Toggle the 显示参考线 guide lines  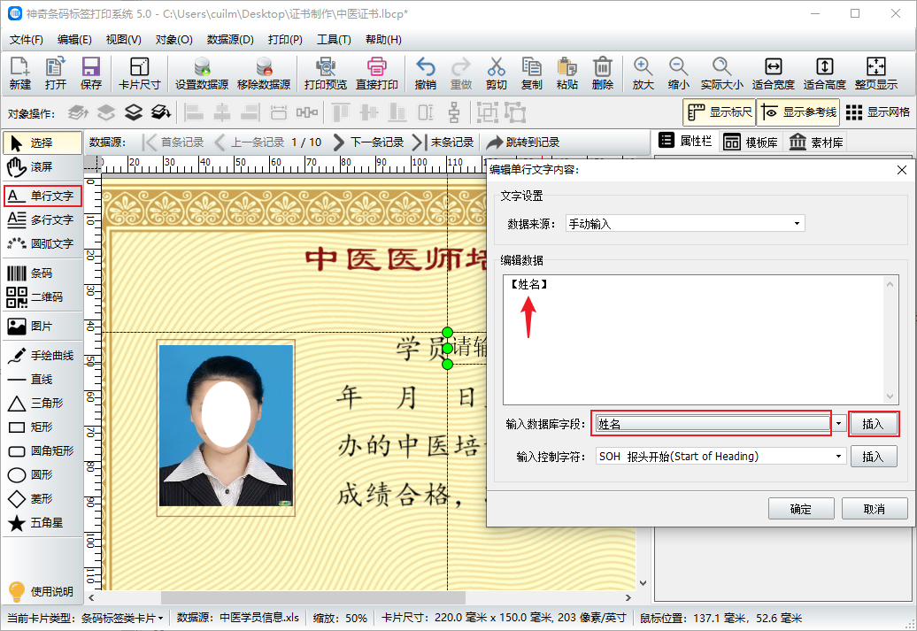(x=798, y=112)
